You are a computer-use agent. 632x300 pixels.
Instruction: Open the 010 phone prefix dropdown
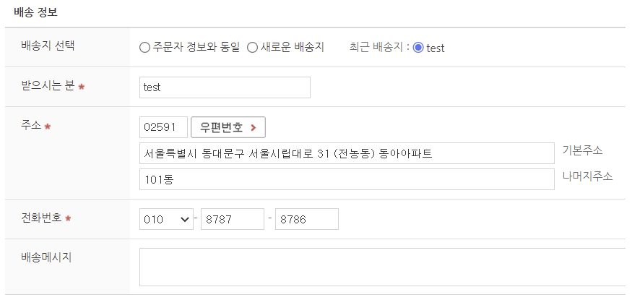click(166, 219)
